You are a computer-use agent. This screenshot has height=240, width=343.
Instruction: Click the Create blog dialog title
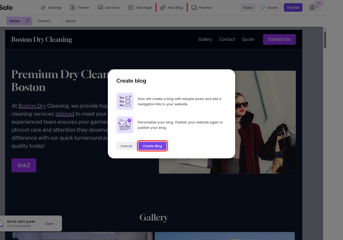pyautogui.click(x=131, y=81)
